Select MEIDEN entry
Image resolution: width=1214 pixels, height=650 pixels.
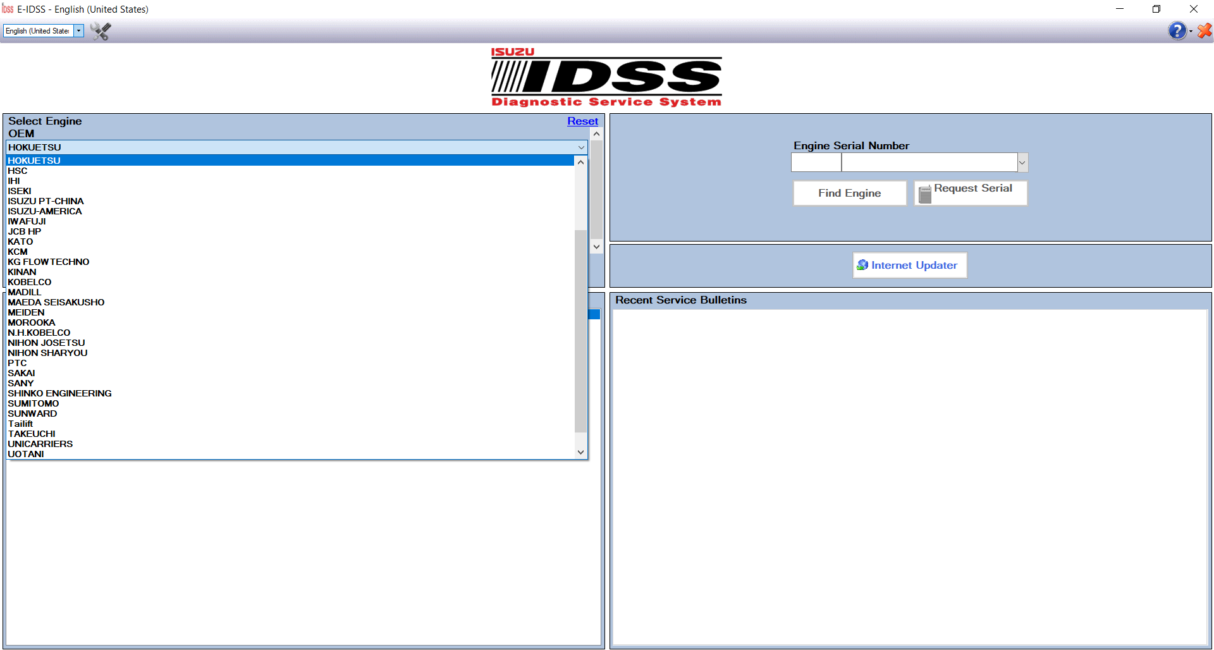coord(290,312)
